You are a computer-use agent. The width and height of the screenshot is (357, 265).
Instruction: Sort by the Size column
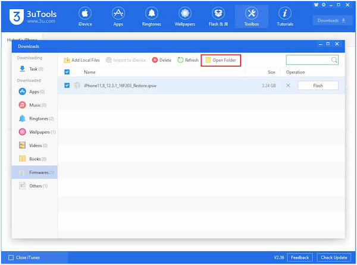271,72
